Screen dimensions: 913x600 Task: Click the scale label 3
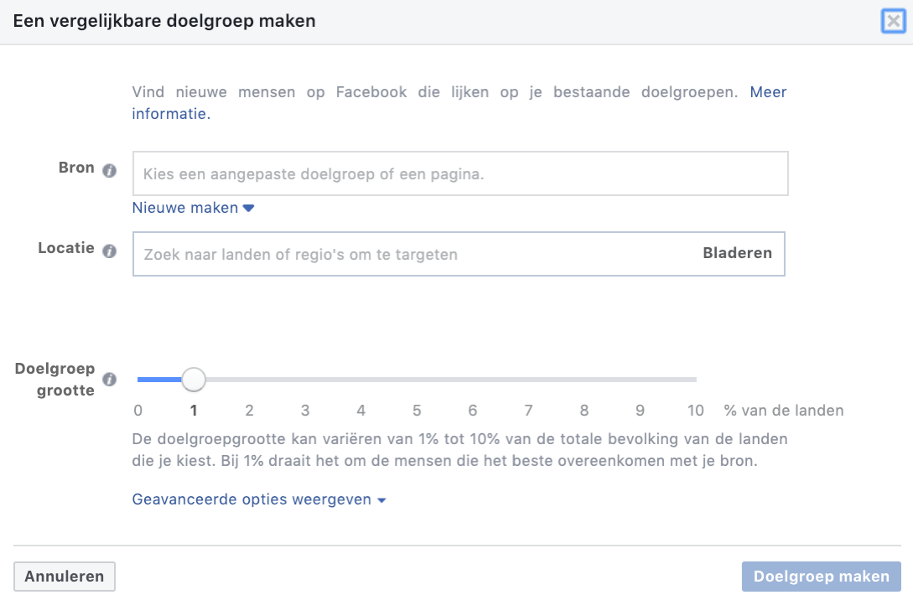tap(305, 411)
